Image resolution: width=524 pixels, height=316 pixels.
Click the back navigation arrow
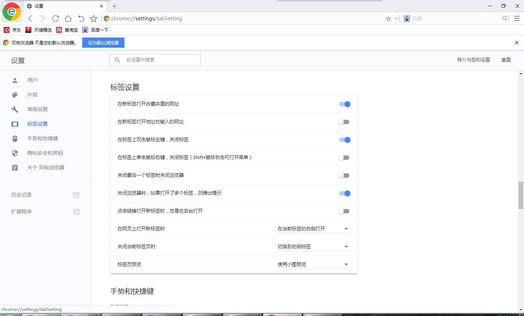(x=30, y=19)
